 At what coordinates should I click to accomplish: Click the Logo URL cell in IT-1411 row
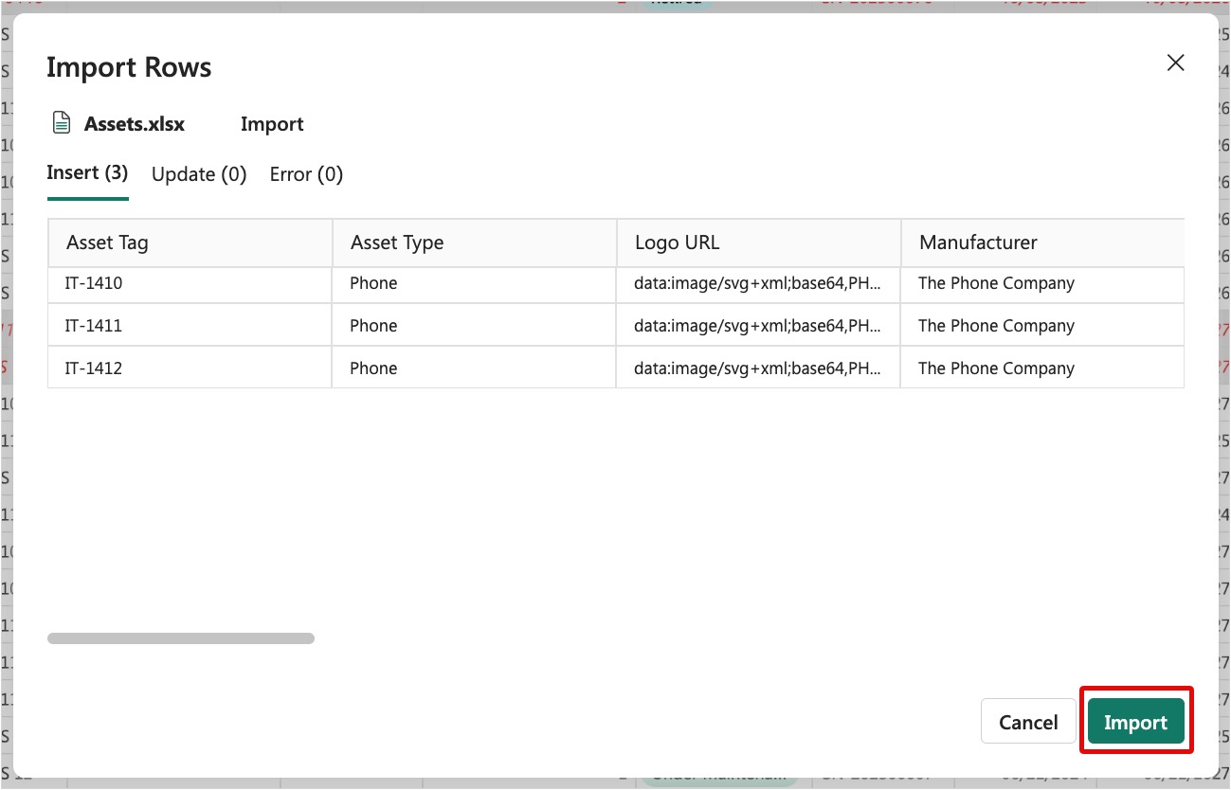pyautogui.click(x=758, y=326)
